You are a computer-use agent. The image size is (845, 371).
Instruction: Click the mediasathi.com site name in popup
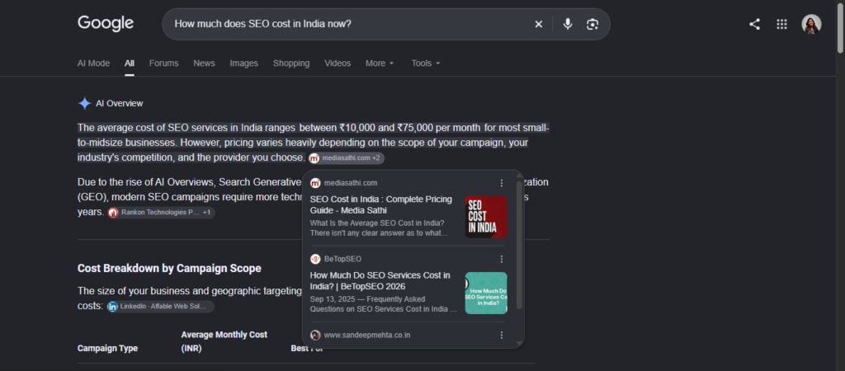(x=351, y=183)
